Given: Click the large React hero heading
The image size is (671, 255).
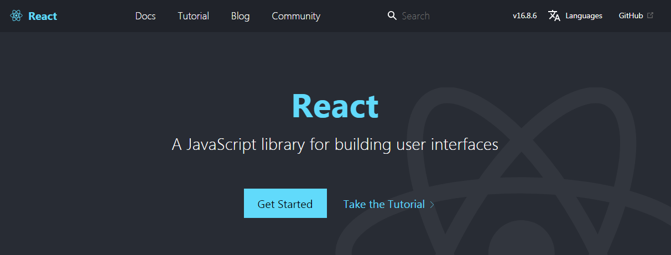Looking at the screenshot, I should (x=335, y=106).
